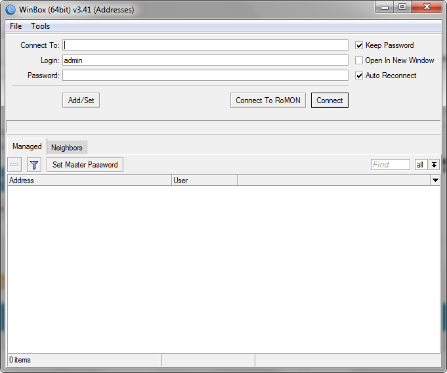The image size is (447, 373).
Task: Click the Add/Set button
Action: point(81,100)
